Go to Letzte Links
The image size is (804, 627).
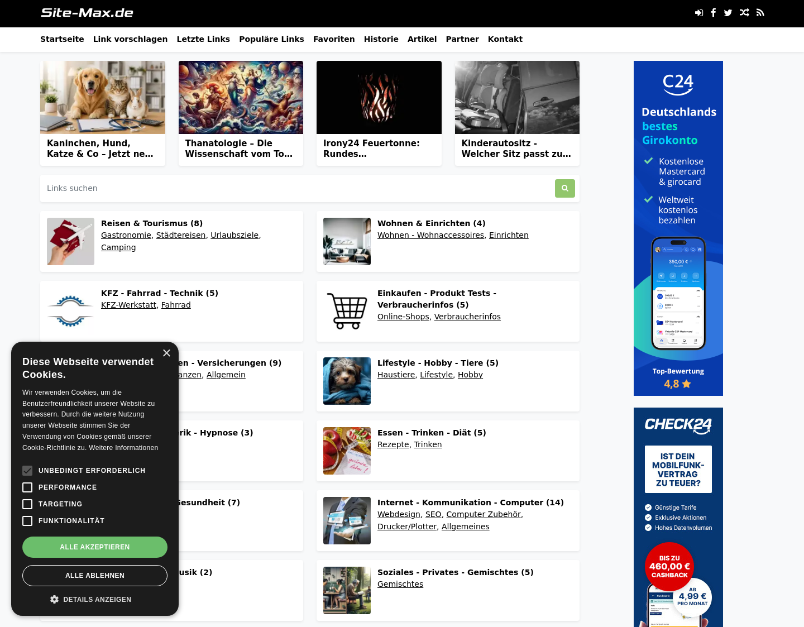[203, 39]
